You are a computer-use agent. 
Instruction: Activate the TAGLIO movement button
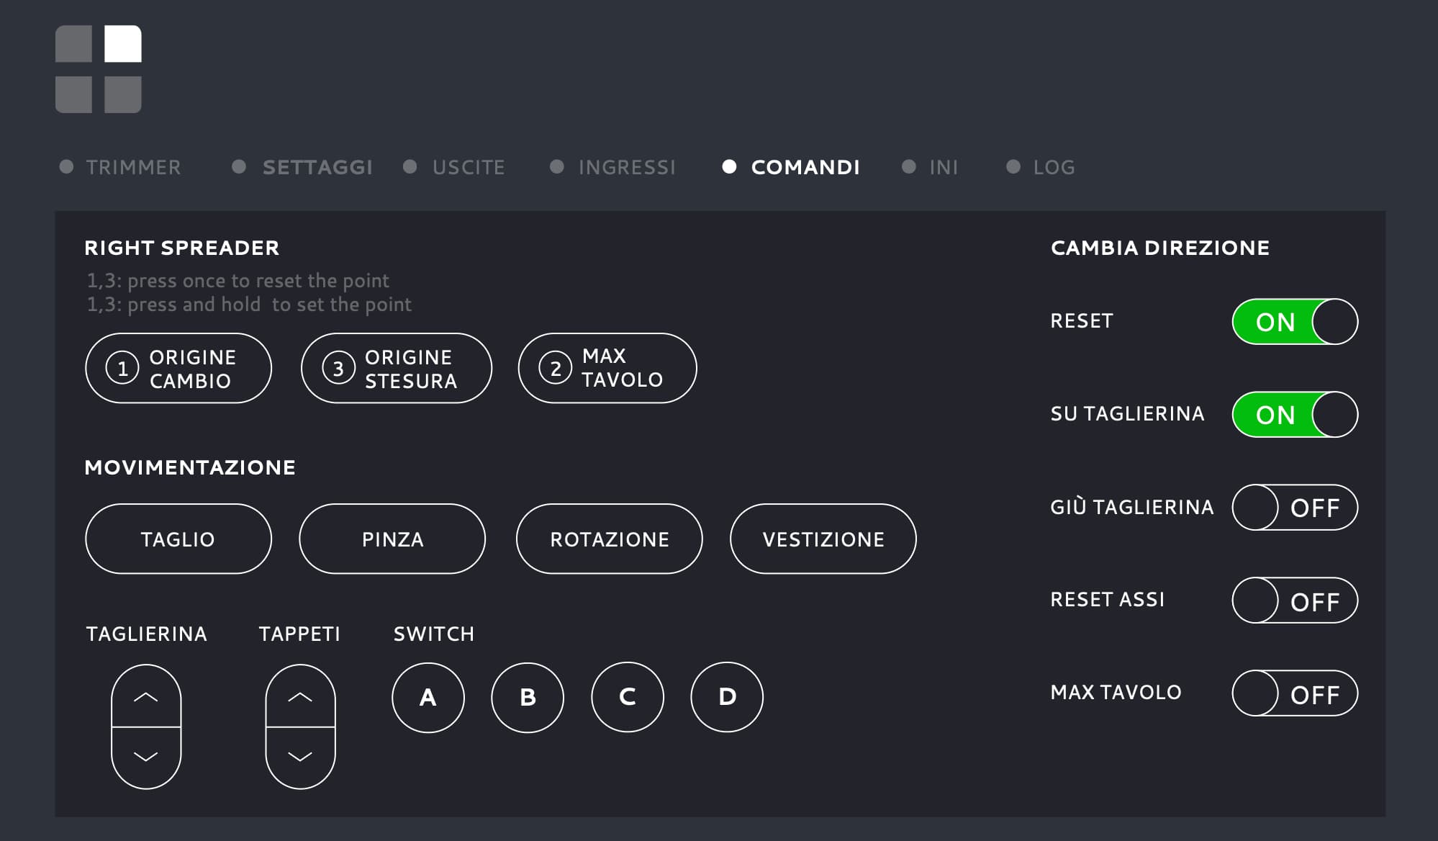tap(178, 539)
